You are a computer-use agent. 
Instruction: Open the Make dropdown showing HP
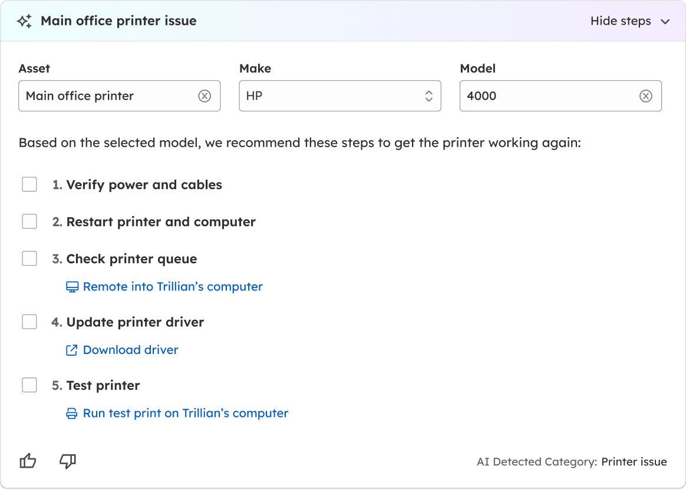click(x=339, y=96)
